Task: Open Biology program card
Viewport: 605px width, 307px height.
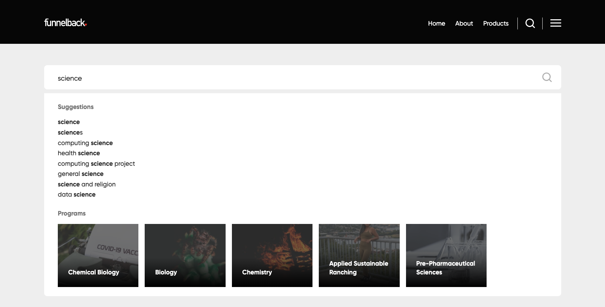Action: click(x=185, y=255)
